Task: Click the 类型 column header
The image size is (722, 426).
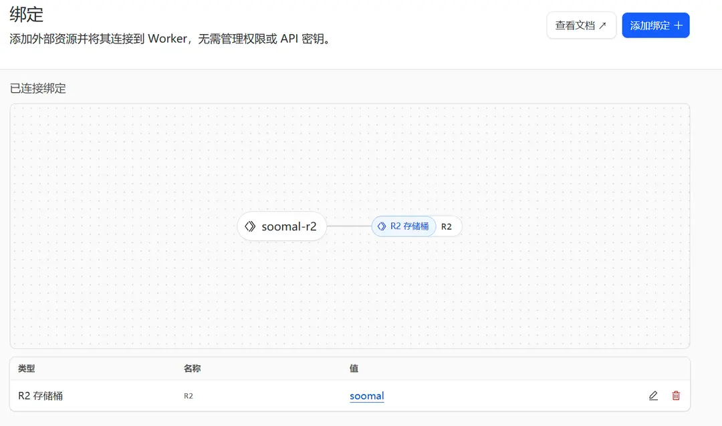Action: [x=25, y=369]
